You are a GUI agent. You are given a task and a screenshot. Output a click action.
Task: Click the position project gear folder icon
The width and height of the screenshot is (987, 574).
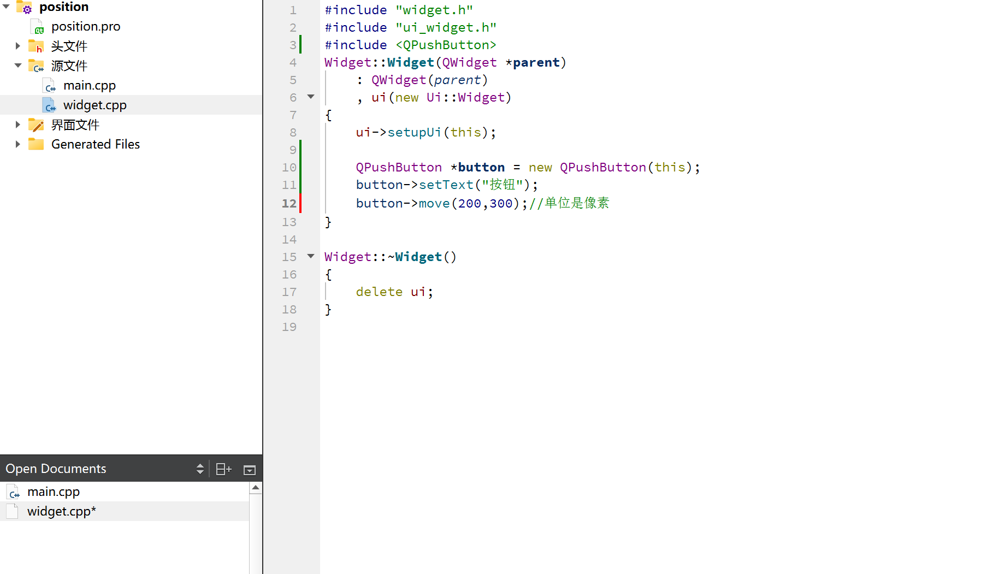click(x=24, y=7)
